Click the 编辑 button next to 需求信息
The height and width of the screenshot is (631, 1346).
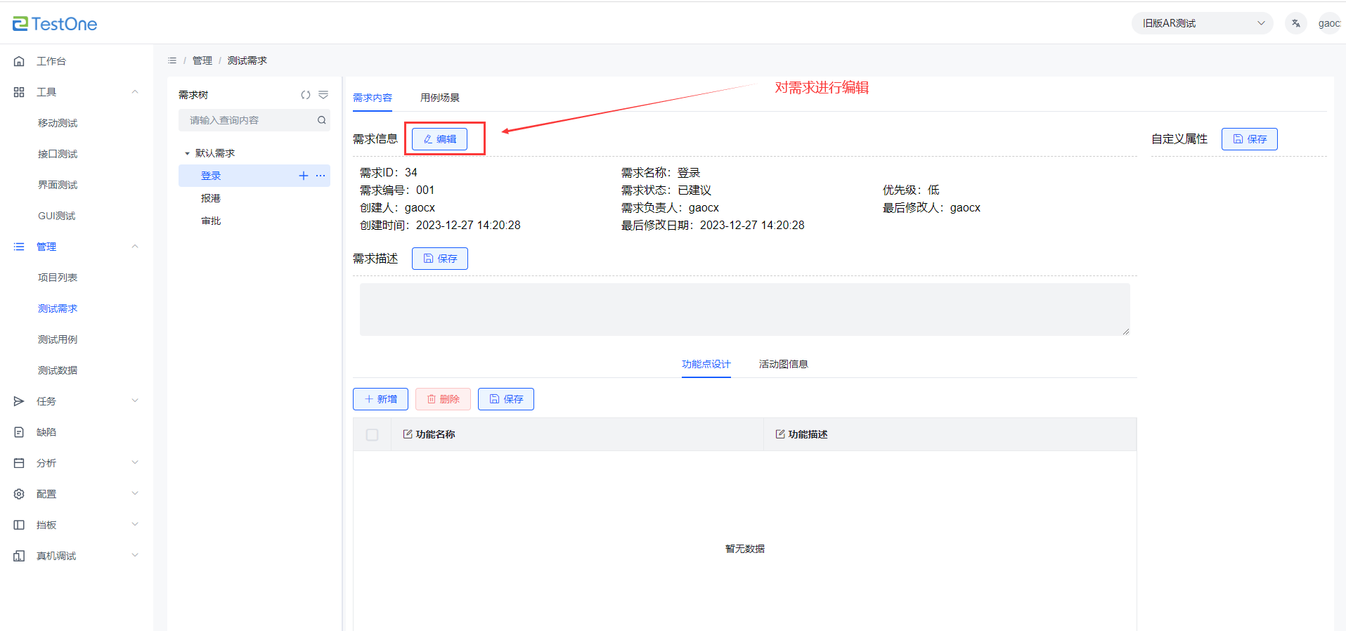coord(439,139)
